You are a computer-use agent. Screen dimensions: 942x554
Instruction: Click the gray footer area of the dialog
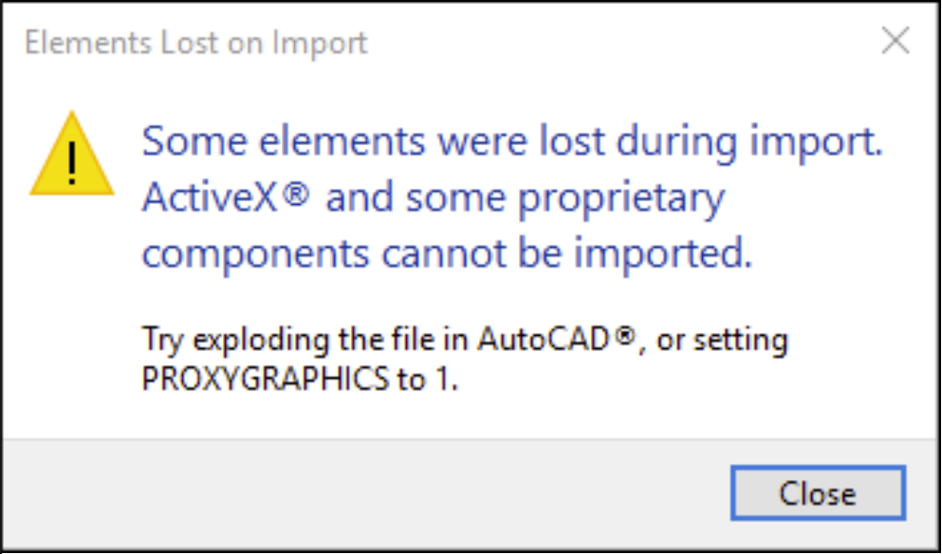pyautogui.click(x=285, y=493)
